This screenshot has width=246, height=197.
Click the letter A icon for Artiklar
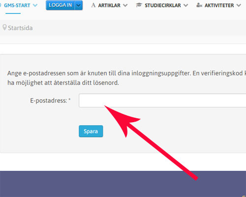(x=93, y=5)
